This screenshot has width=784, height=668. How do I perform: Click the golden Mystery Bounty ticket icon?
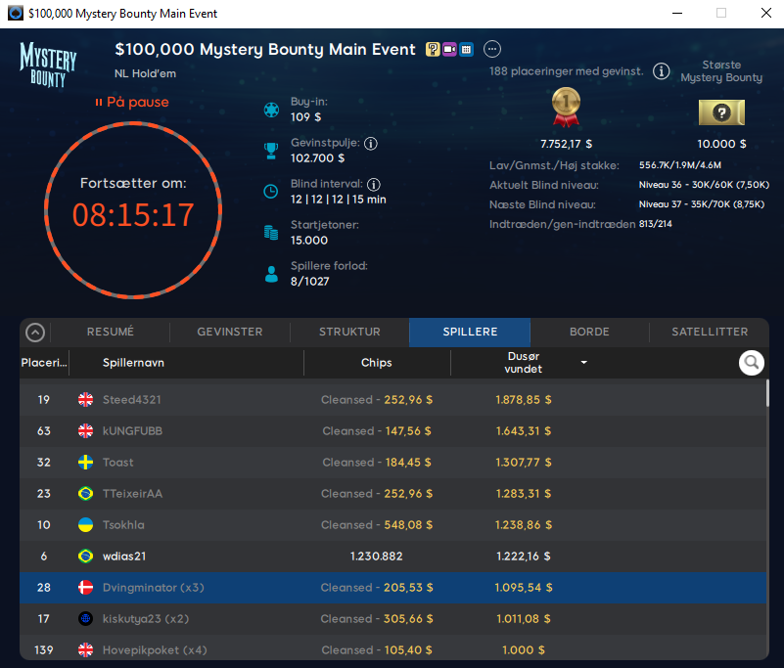[721, 112]
